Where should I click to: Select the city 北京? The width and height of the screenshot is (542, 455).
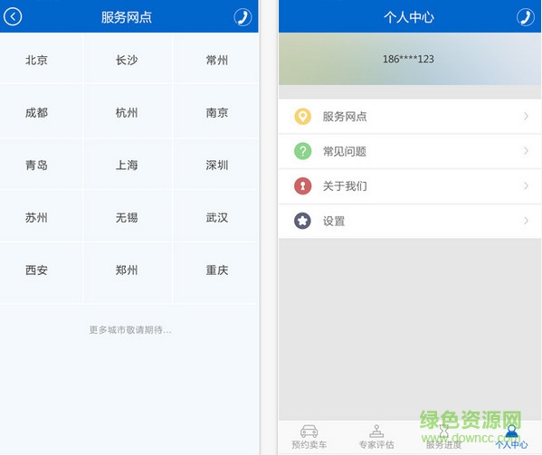click(x=36, y=60)
